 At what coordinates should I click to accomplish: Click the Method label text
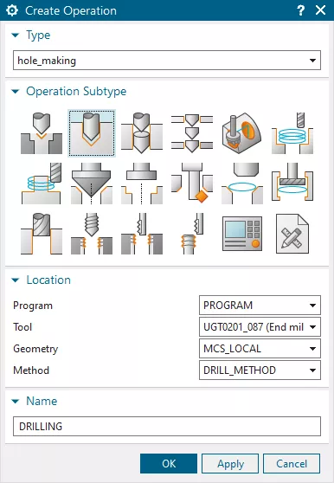(x=31, y=370)
